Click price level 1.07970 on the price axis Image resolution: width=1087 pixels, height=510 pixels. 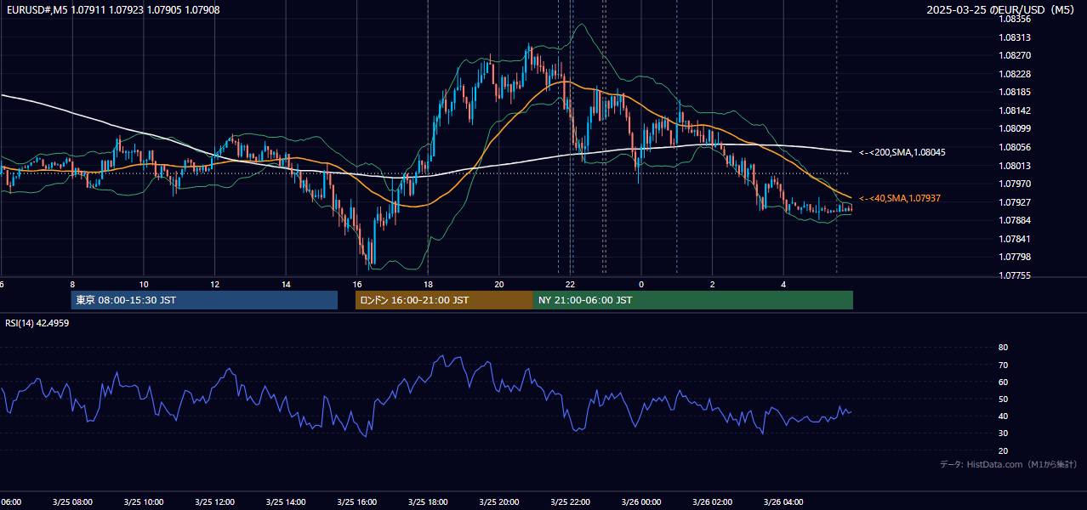(x=1016, y=184)
